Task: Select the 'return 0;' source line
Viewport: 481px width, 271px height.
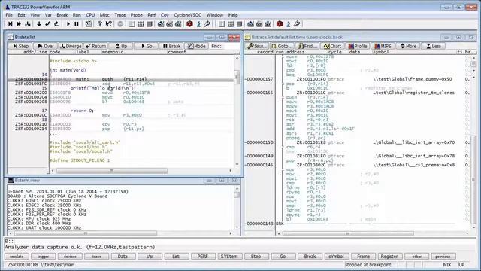Action: click(x=82, y=111)
